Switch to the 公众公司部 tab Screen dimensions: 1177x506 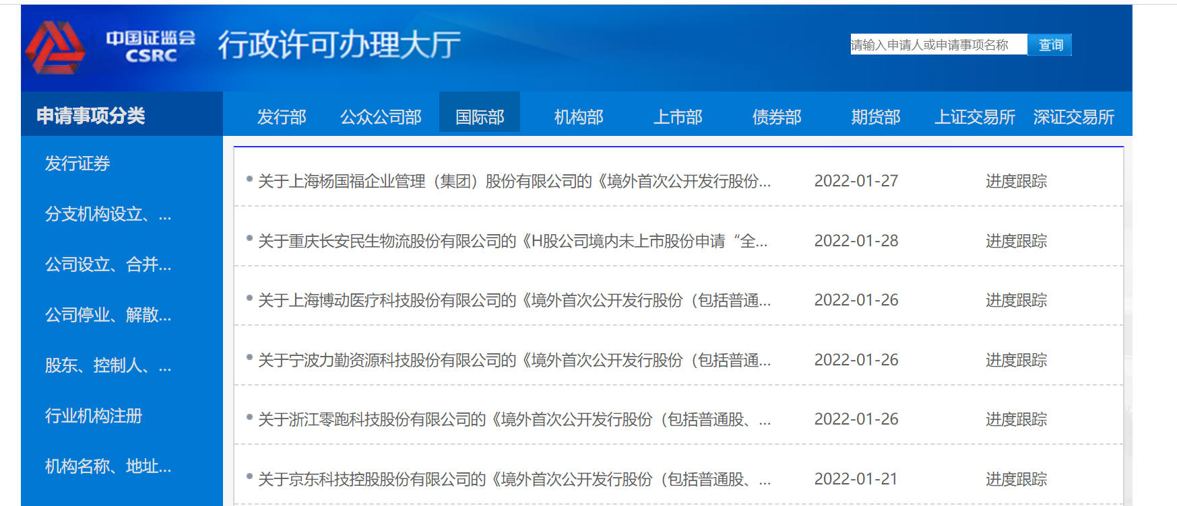point(381,117)
